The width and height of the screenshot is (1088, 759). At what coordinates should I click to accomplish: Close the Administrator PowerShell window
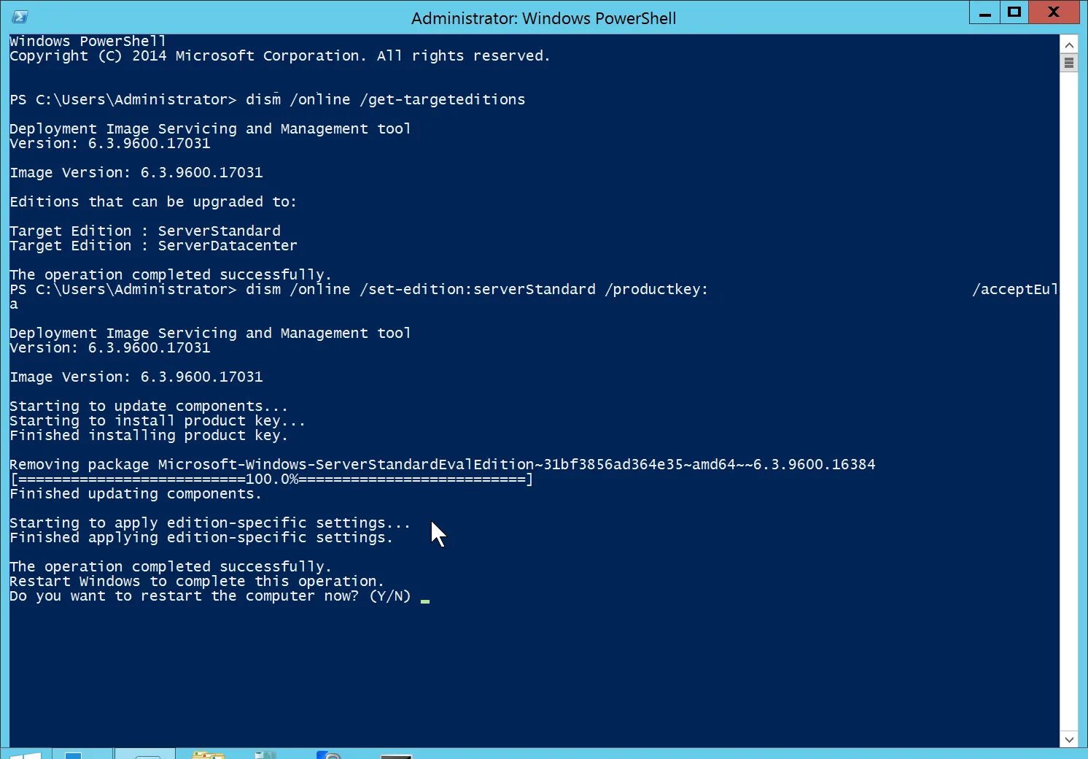pyautogui.click(x=1054, y=13)
